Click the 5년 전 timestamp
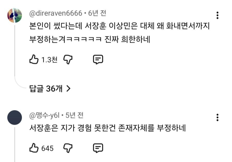The height and width of the screenshot is (162, 232). coord(74,115)
